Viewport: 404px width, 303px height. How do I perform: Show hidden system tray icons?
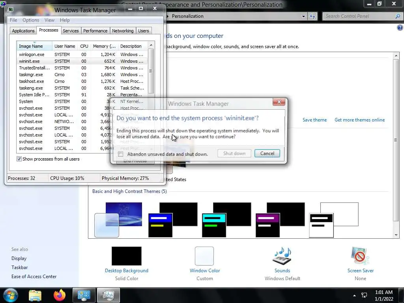(354, 296)
